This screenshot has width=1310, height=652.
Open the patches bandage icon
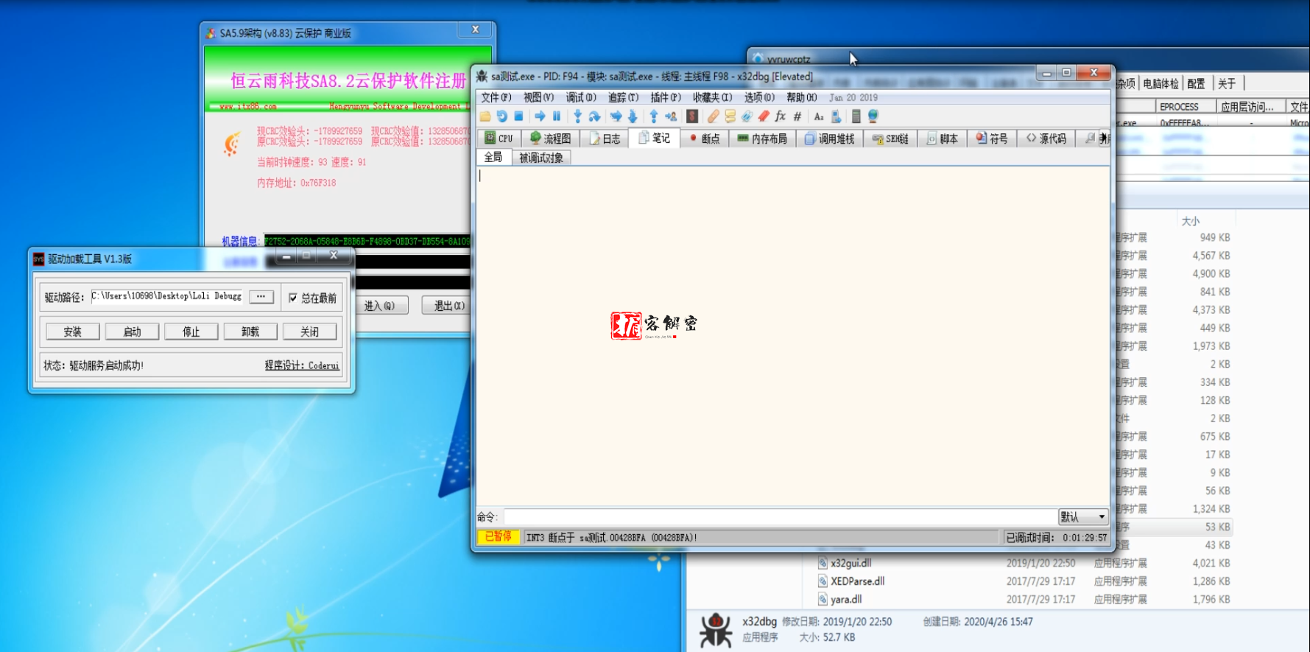(x=713, y=116)
